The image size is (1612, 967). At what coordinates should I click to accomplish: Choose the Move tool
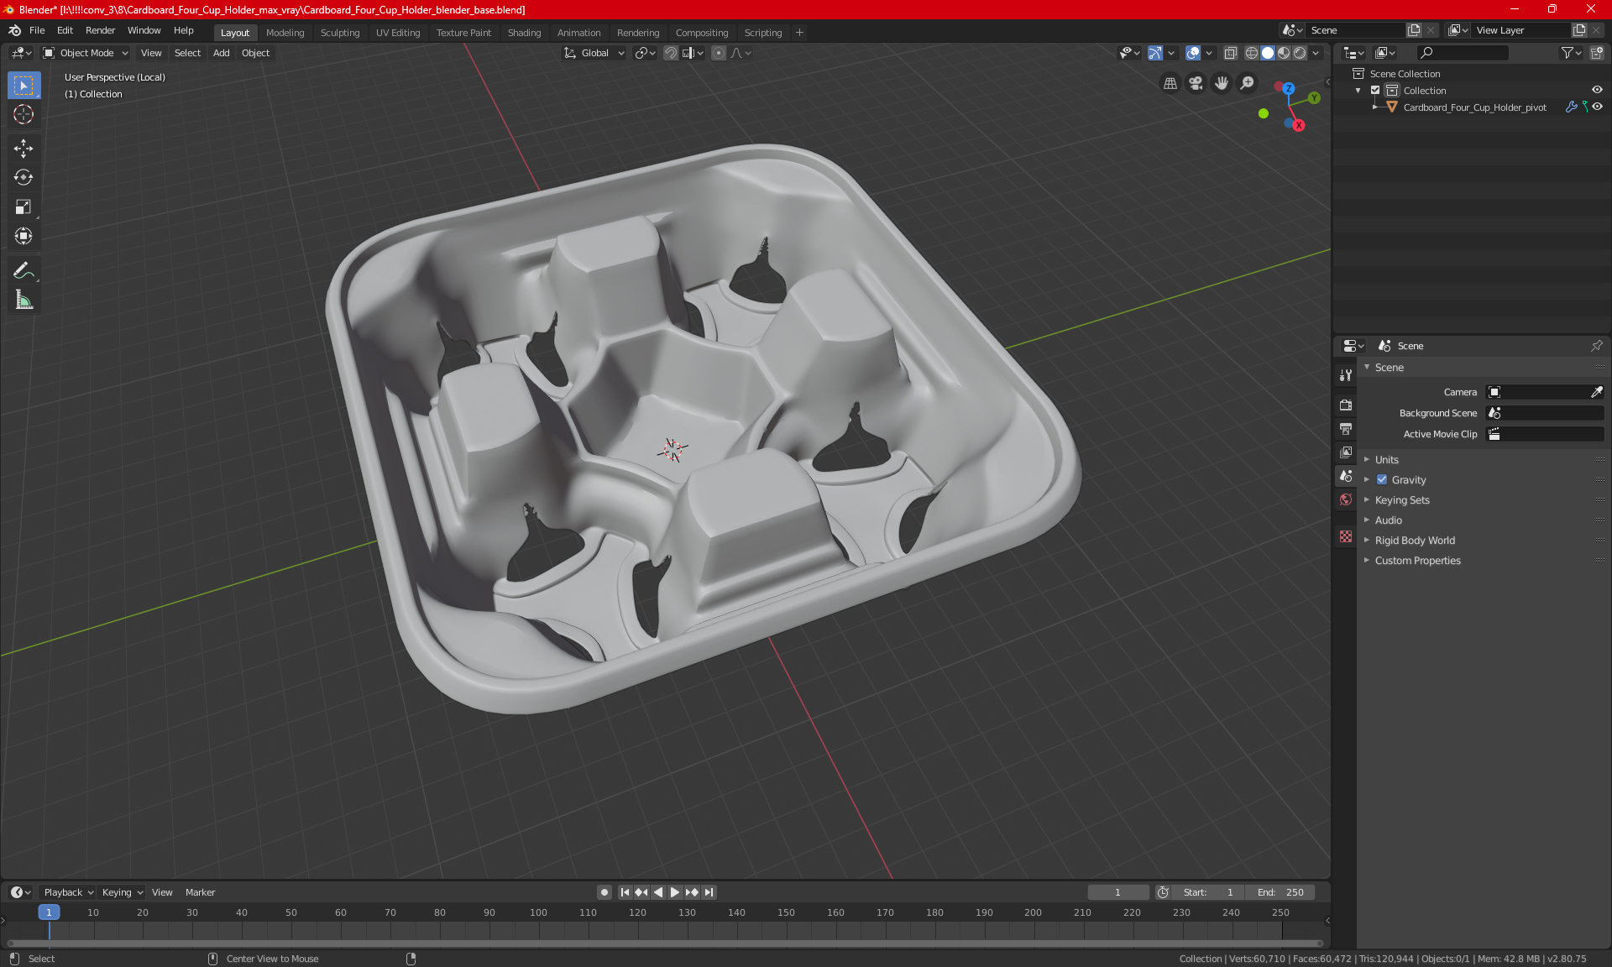(x=24, y=149)
